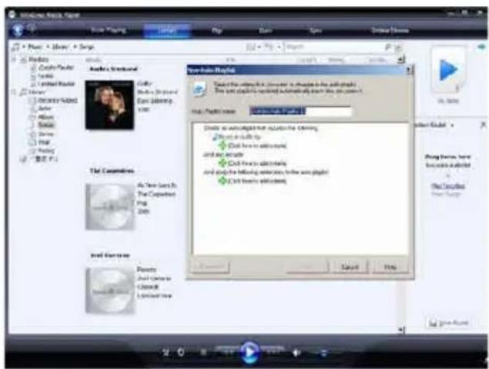Screen dimensions: 489x369
Task: Click the X to clear list pane
Action: click(484, 125)
